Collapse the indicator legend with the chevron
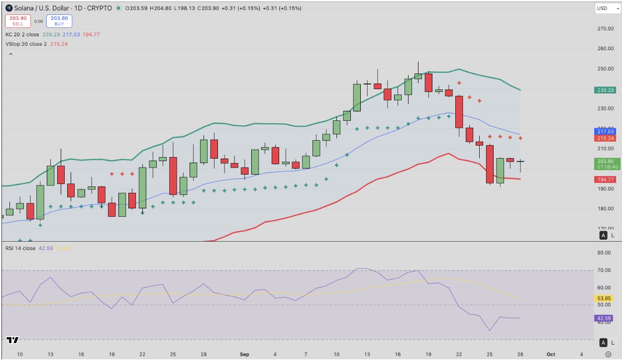Viewport: 622px width, 361px height. coord(9,54)
